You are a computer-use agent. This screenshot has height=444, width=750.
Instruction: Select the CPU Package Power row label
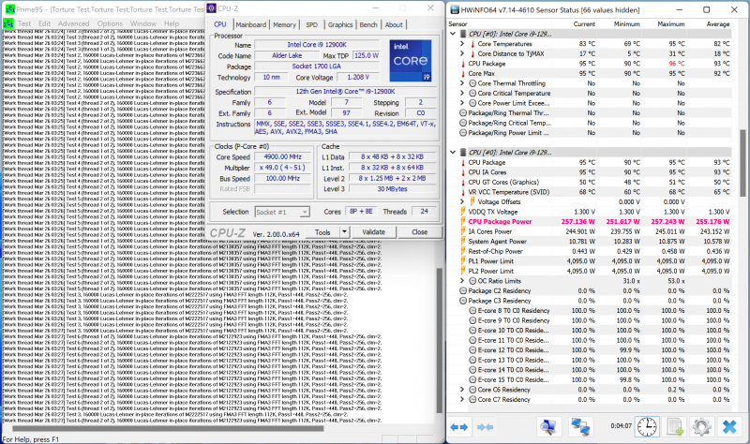point(500,221)
